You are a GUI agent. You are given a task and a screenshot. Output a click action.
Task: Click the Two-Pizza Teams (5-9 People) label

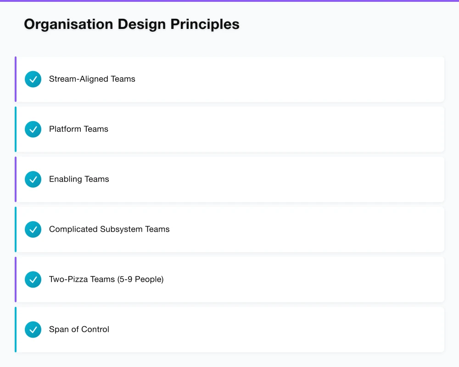[106, 279]
